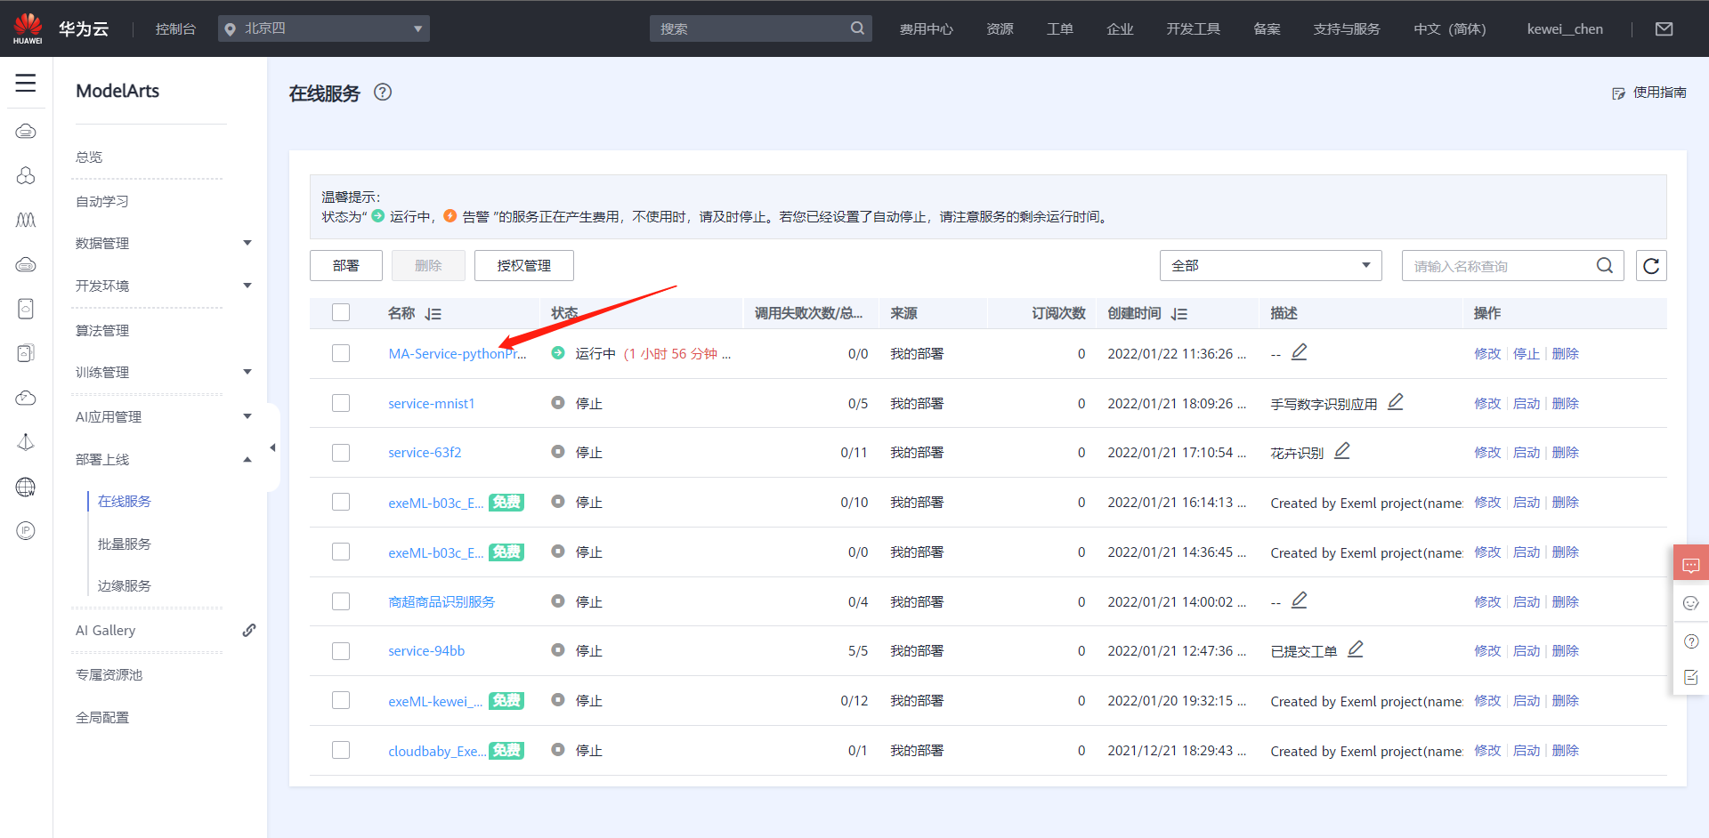Click the IP icon in left rail

(26, 531)
